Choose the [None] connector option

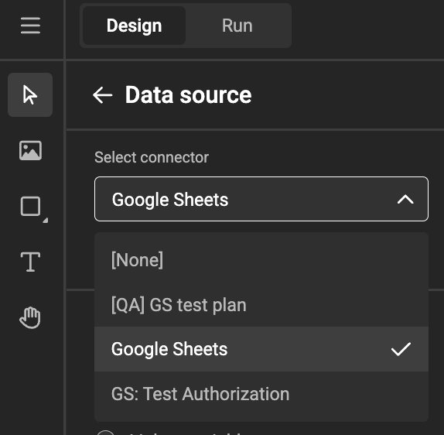point(261,260)
